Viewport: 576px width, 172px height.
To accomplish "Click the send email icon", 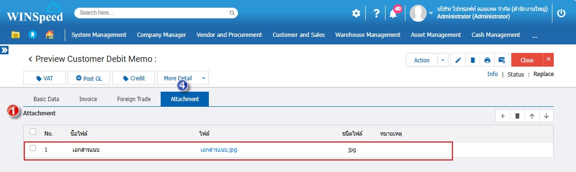I will click(502, 60).
